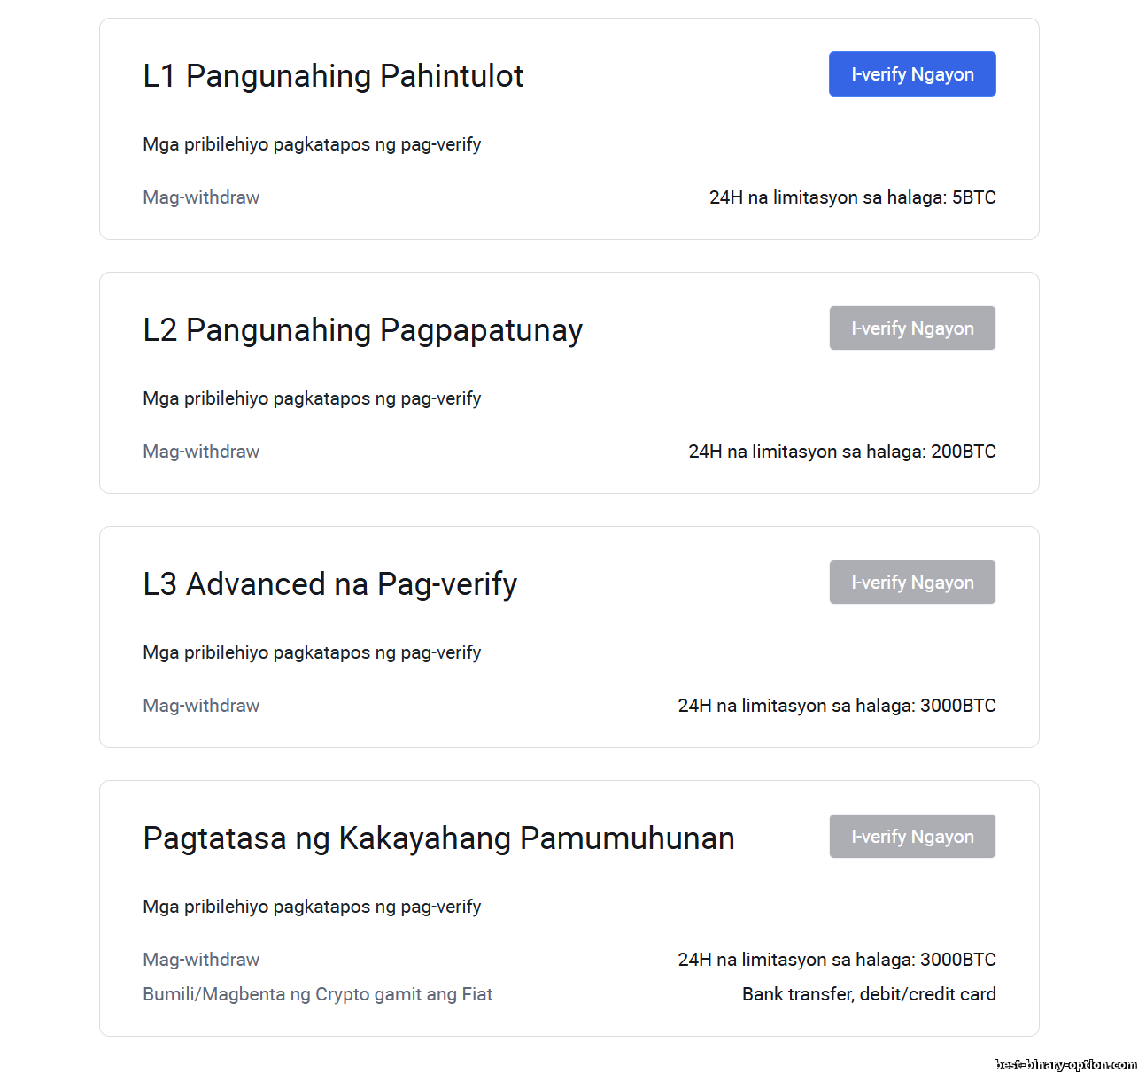This screenshot has height=1081, width=1146.
Task: Click the 3000BTC limit text in L3 card
Action: point(837,706)
